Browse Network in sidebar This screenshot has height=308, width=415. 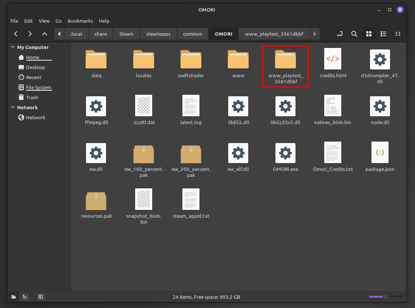click(35, 117)
